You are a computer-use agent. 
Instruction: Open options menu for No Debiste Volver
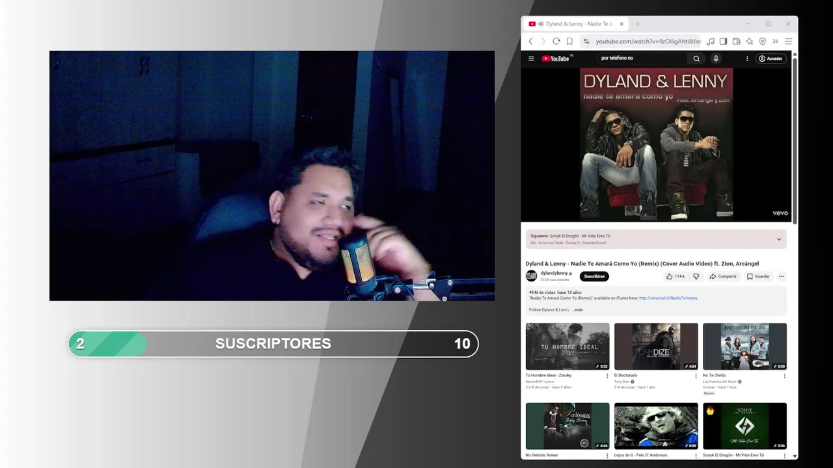point(607,455)
